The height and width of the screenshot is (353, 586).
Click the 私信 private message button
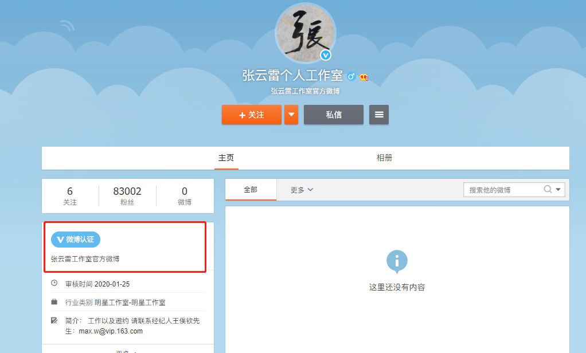pyautogui.click(x=334, y=115)
